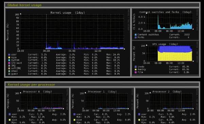Select the user Current "5.1%" value
Viewport: 204px width, 124px height.
(x=44, y=55)
